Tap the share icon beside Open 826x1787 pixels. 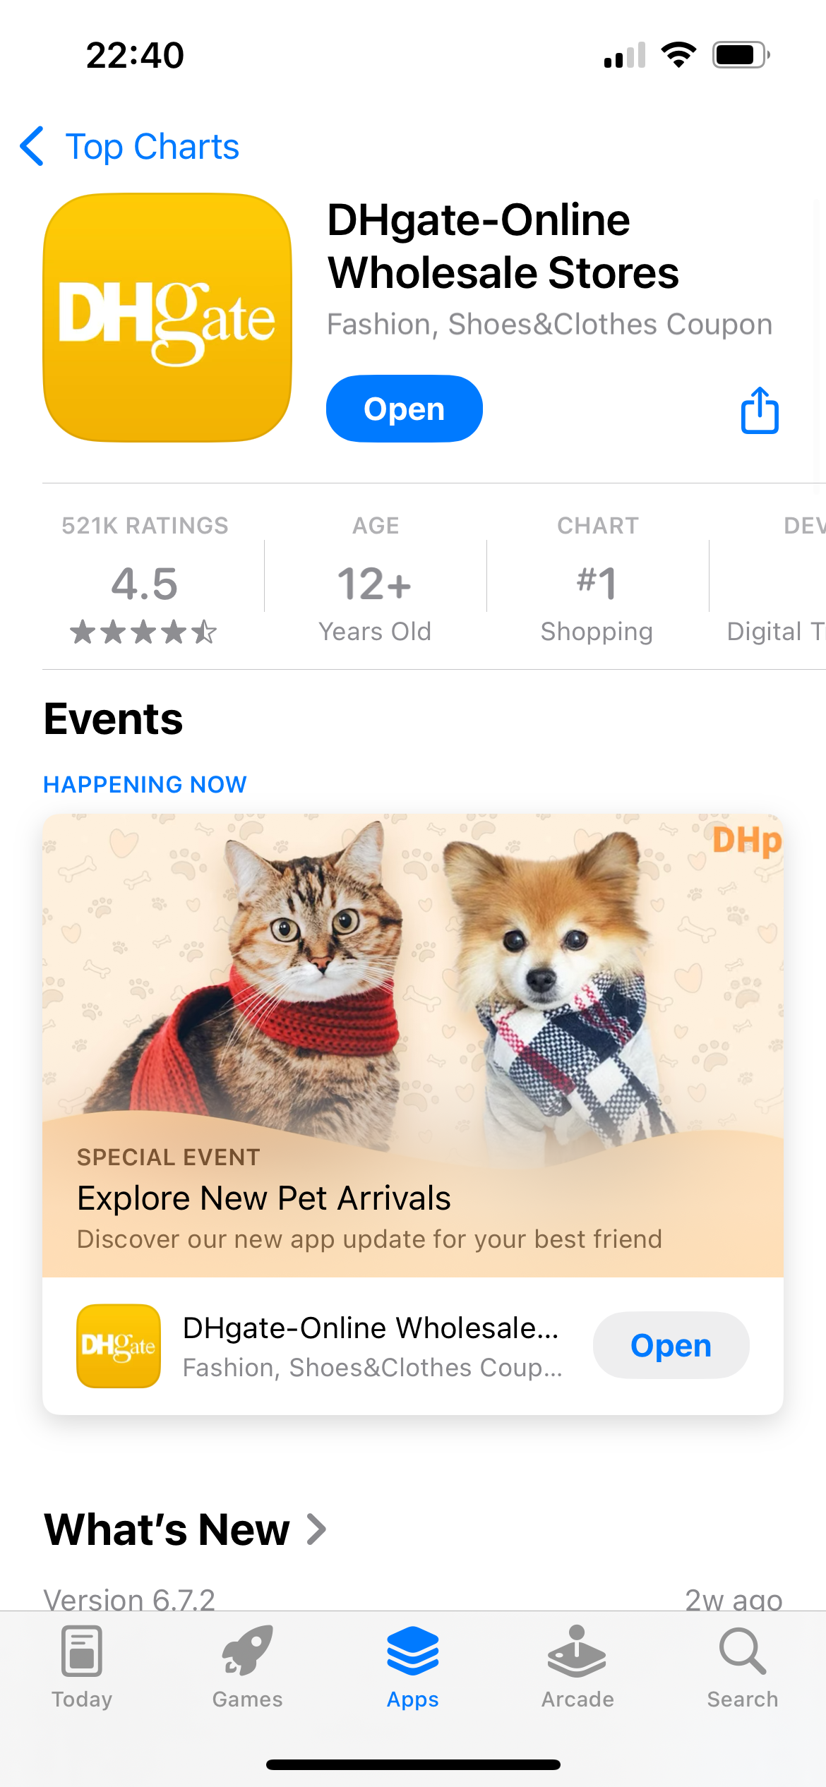coord(760,409)
